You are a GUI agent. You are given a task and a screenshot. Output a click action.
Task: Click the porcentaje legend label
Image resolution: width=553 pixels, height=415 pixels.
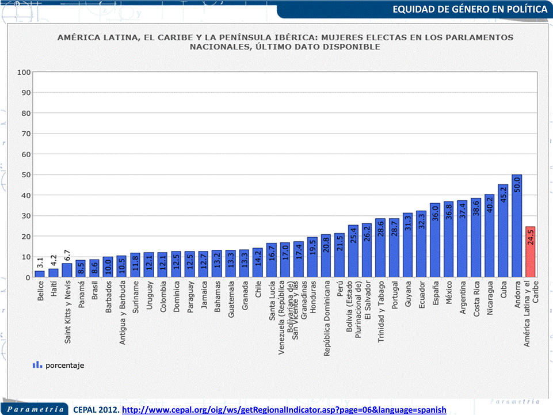[x=66, y=364]
